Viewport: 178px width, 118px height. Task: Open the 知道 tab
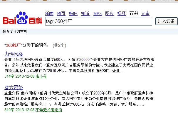(x=85, y=14)
